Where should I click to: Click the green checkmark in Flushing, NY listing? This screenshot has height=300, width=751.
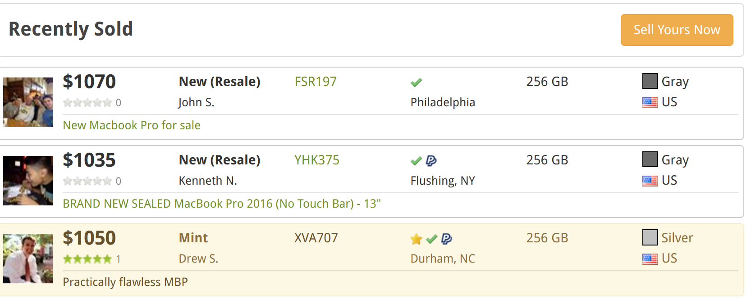coord(416,161)
